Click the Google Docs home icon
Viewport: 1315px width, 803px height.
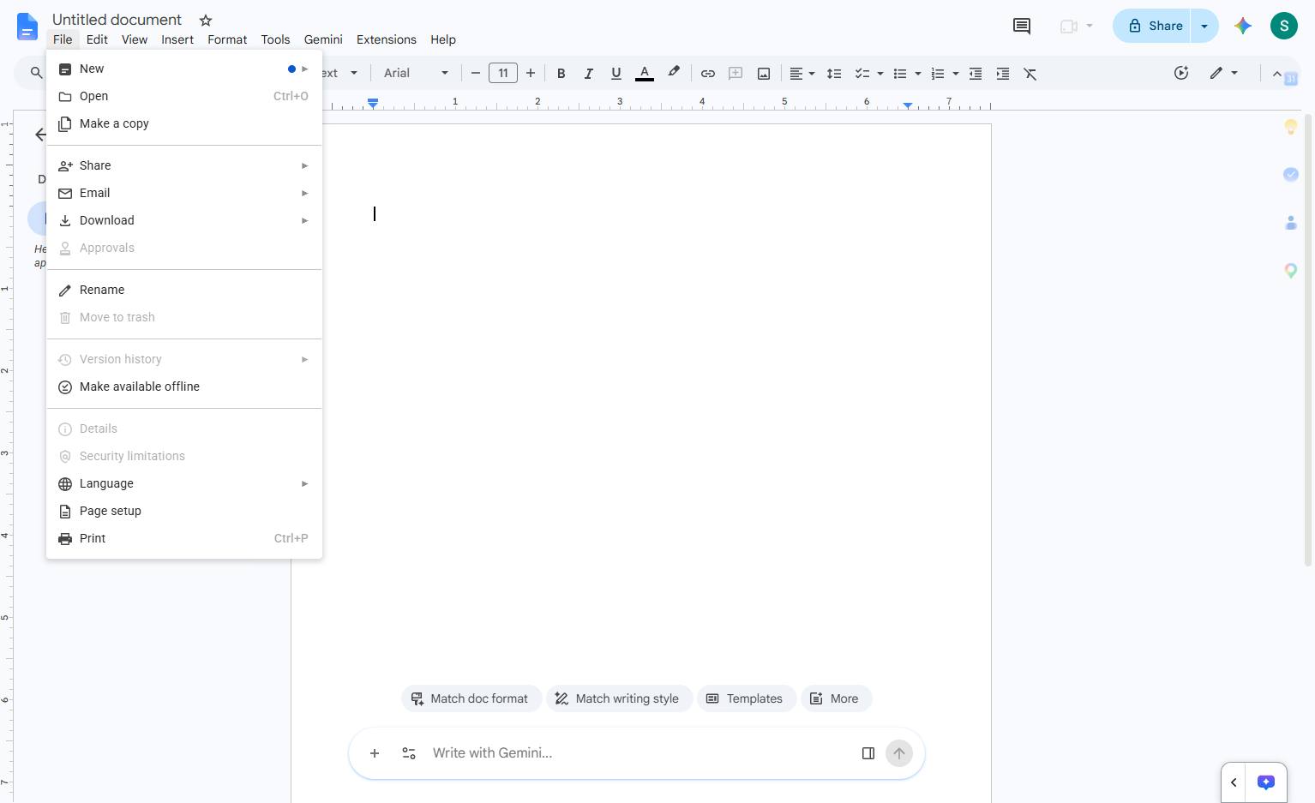click(27, 27)
